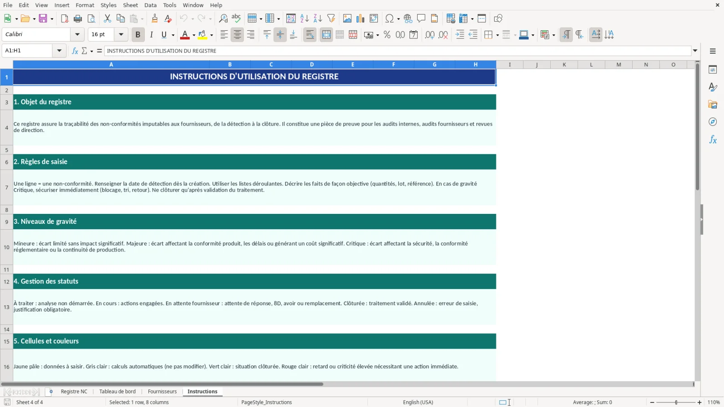Toggle AutoFilter funnel icon
724x407 pixels.
[331, 19]
